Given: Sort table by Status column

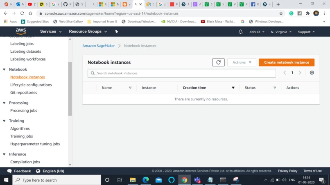Looking at the screenshot, I should tap(275, 88).
